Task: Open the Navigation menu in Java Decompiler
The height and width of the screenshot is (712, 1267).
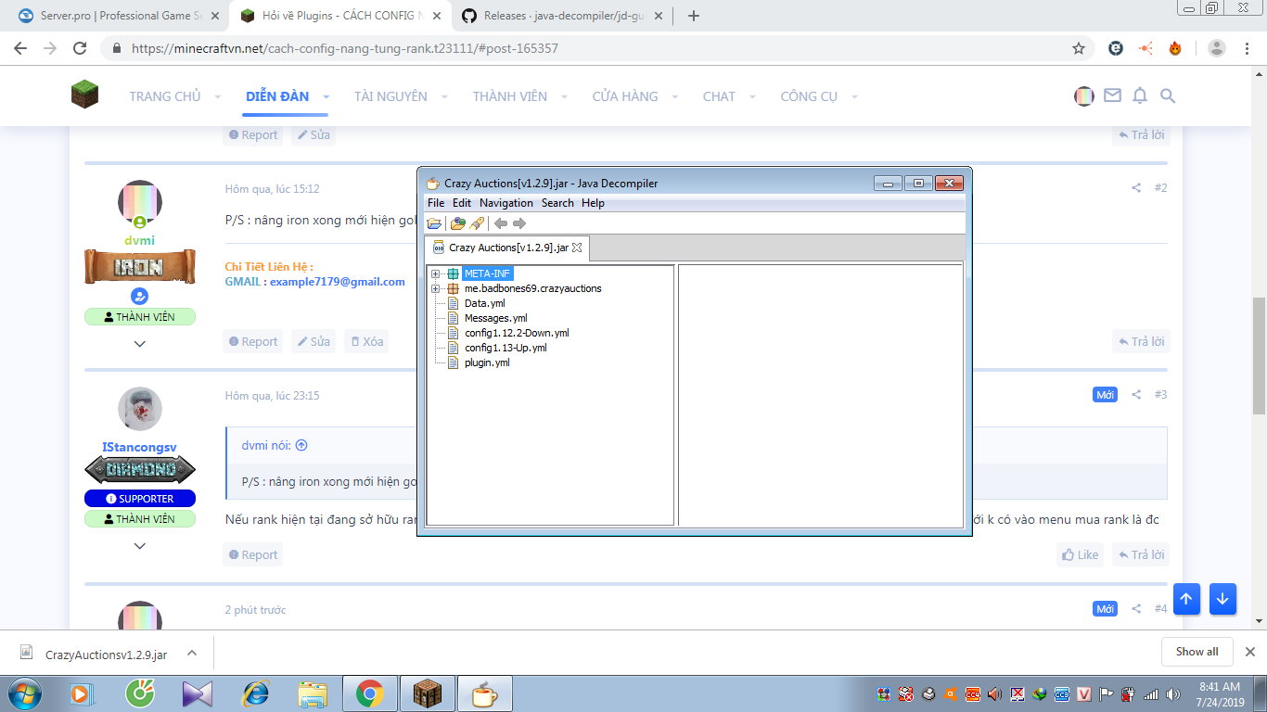Action: 506,203
